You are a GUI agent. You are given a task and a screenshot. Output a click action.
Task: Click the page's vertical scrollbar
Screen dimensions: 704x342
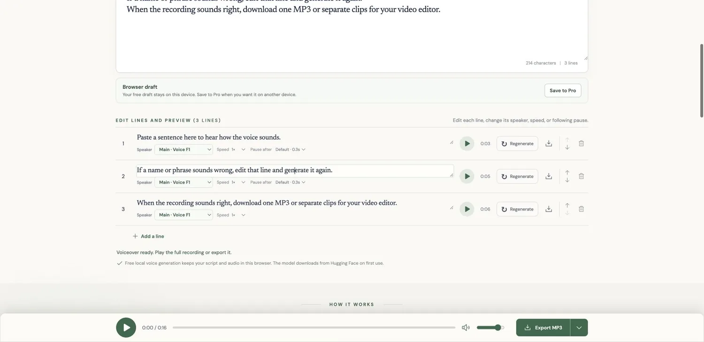pyautogui.click(x=702, y=81)
